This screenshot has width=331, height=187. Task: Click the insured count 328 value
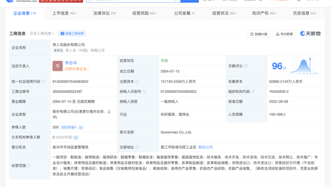(x=55, y=127)
